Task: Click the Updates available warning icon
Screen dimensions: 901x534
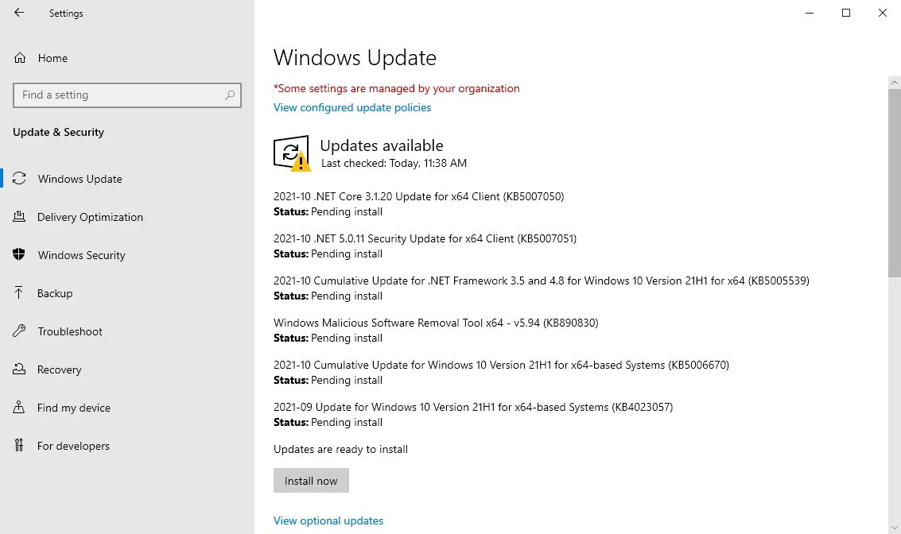Action: tap(292, 153)
